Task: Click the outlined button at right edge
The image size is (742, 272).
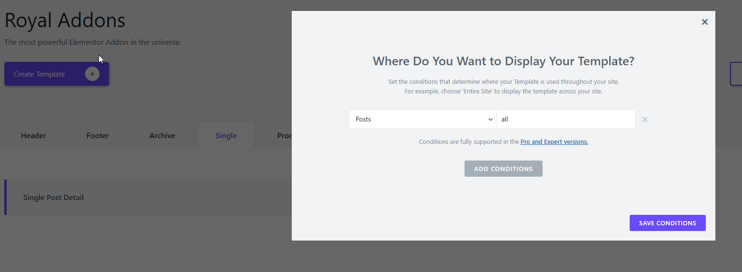Action: pos(736,74)
